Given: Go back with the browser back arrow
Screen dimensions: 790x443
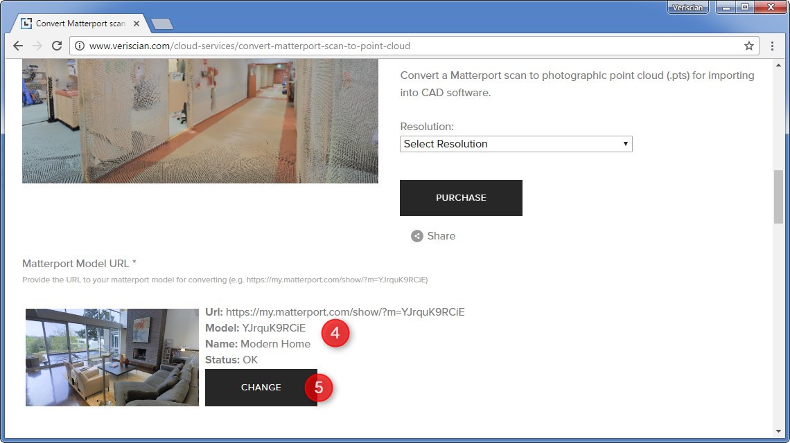Looking at the screenshot, I should [x=18, y=46].
